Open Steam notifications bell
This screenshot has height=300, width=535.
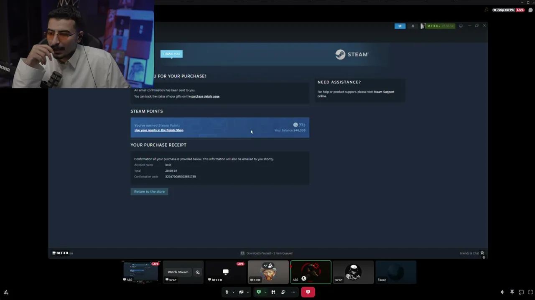413,26
